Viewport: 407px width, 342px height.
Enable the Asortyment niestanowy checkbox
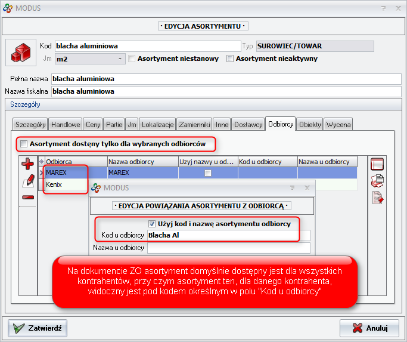click(x=132, y=58)
